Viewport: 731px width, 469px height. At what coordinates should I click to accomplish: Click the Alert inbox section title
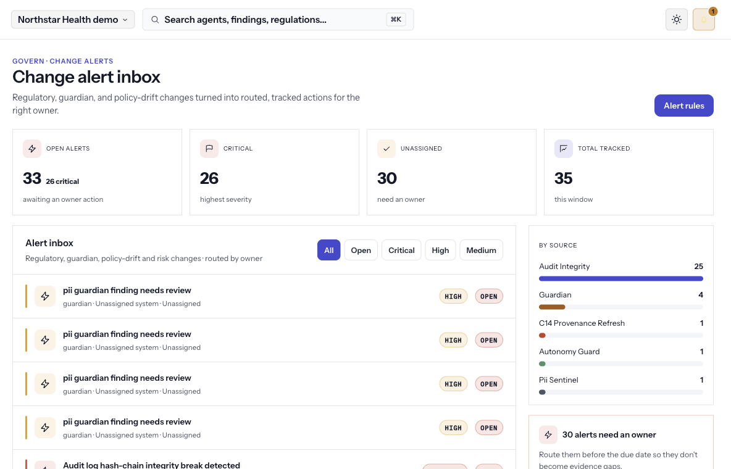49,243
